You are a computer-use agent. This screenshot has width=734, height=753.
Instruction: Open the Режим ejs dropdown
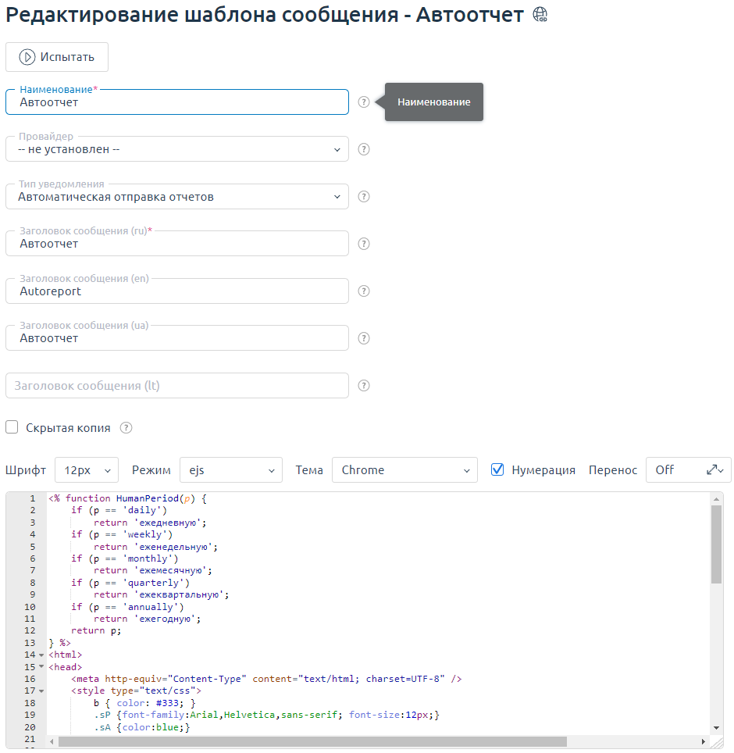(230, 470)
